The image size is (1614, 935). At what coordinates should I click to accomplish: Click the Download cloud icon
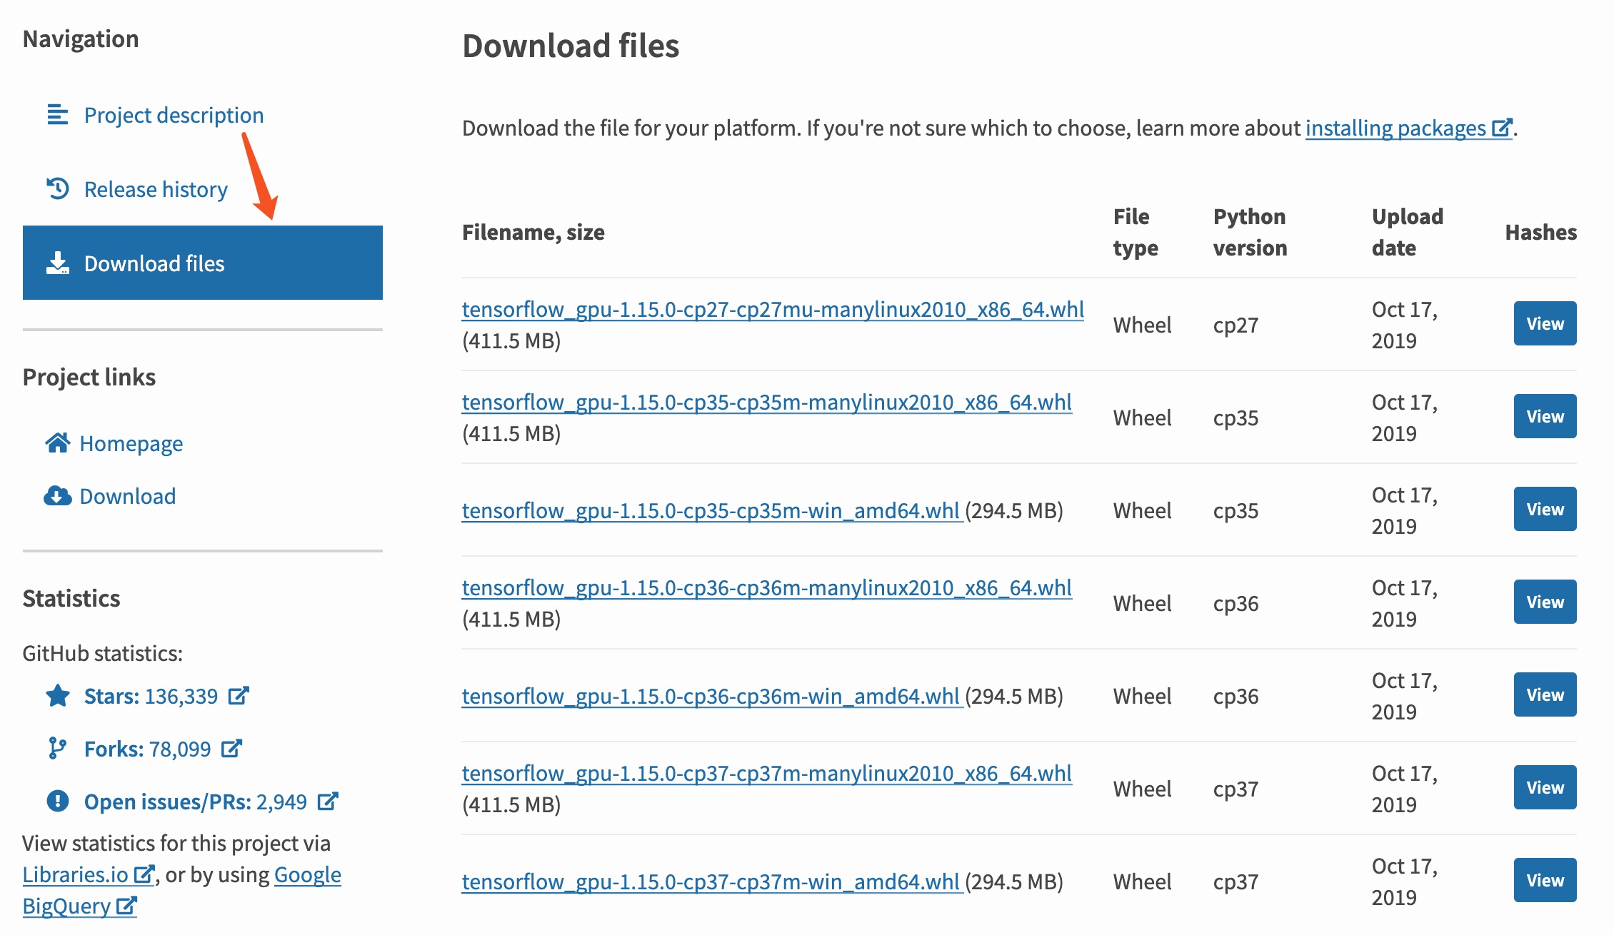pos(59,495)
